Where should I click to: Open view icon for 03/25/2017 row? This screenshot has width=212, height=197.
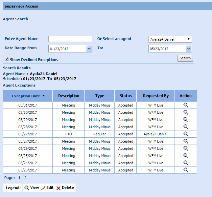coord(186,156)
